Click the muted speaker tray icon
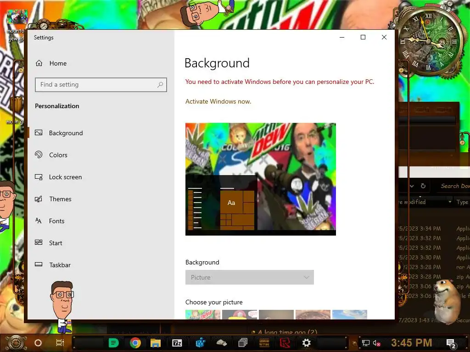470x352 pixels. (x=376, y=343)
